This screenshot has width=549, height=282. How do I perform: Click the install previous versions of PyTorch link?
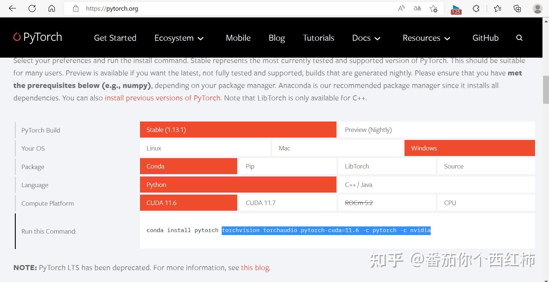click(x=162, y=98)
